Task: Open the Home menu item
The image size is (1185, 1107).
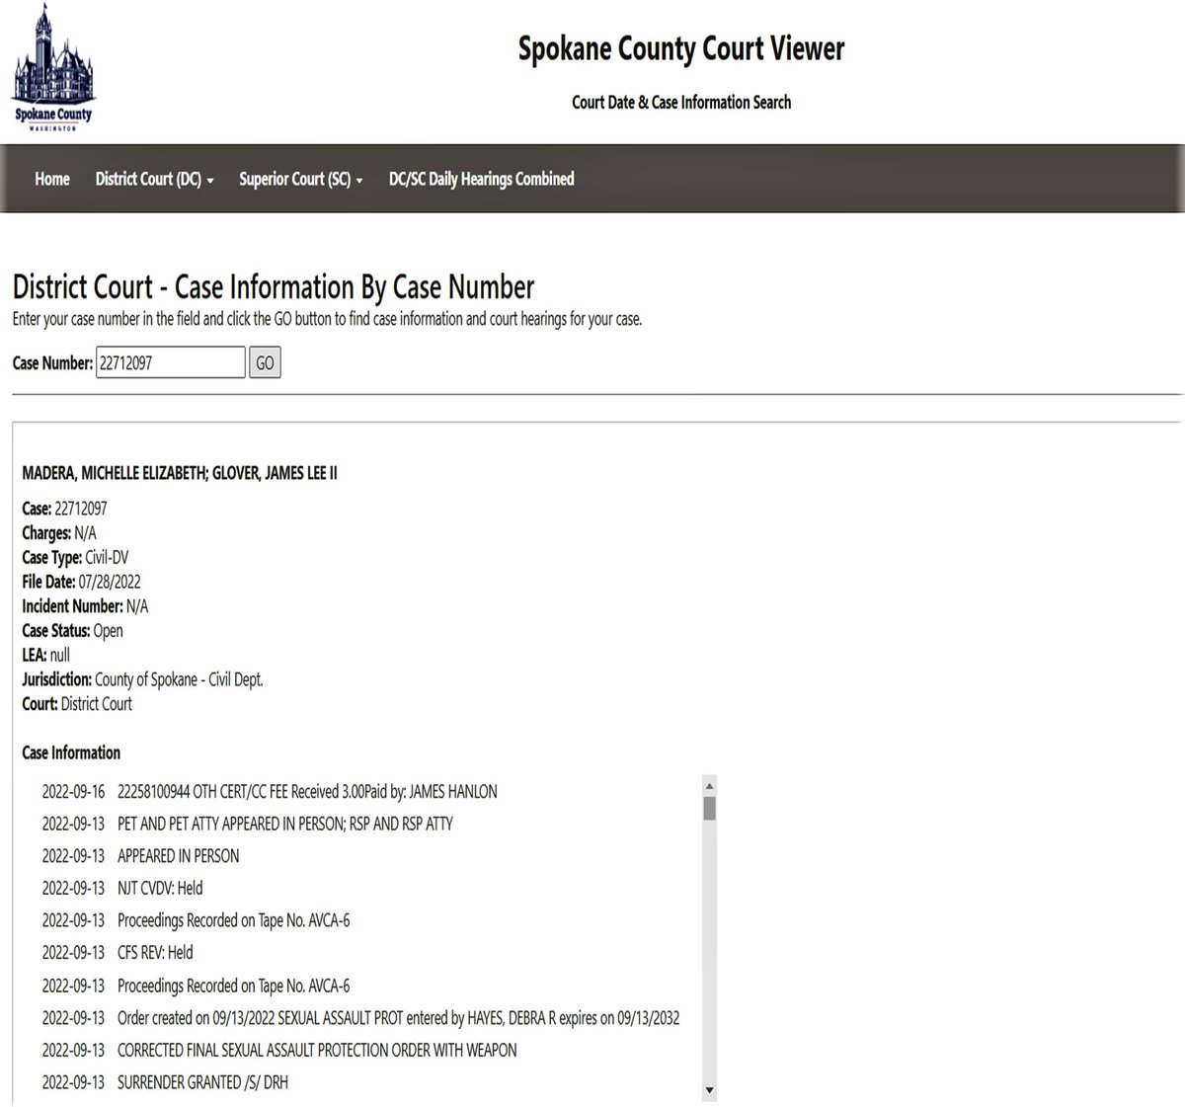Action: pyautogui.click(x=52, y=179)
